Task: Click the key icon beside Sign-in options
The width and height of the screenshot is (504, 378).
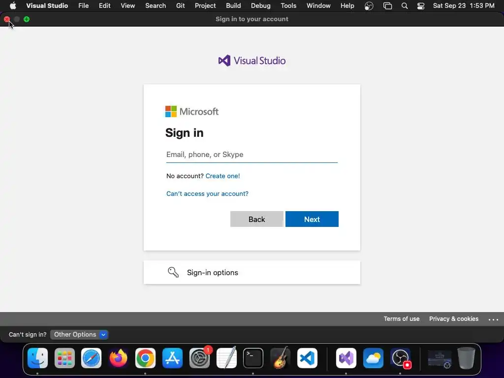Action: (x=173, y=272)
